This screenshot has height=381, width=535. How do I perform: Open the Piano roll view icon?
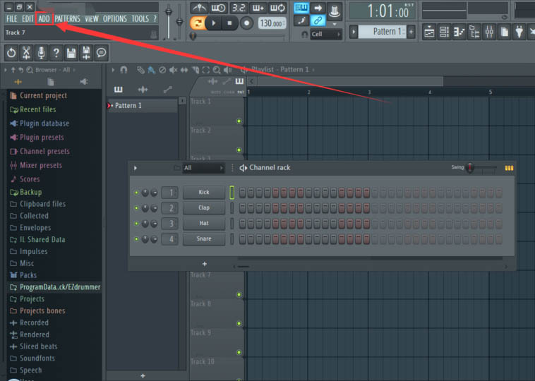pos(459,32)
